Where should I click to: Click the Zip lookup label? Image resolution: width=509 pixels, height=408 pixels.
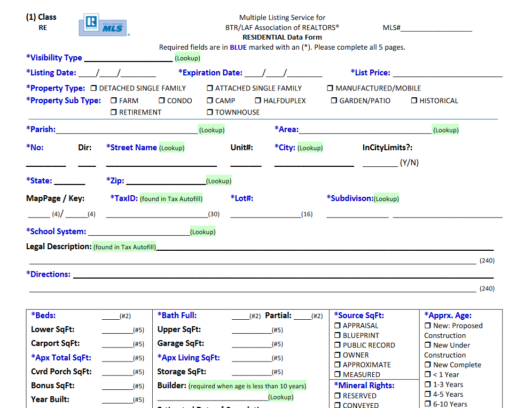click(219, 181)
